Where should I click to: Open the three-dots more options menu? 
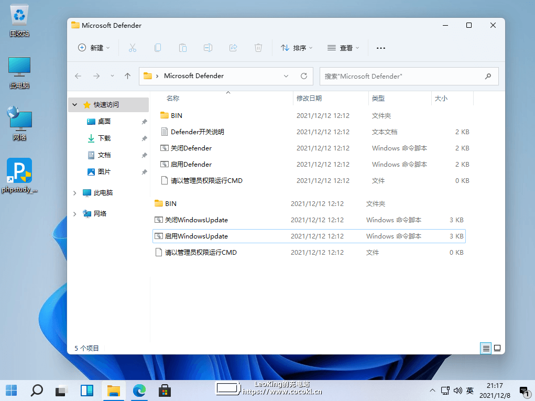coord(381,48)
